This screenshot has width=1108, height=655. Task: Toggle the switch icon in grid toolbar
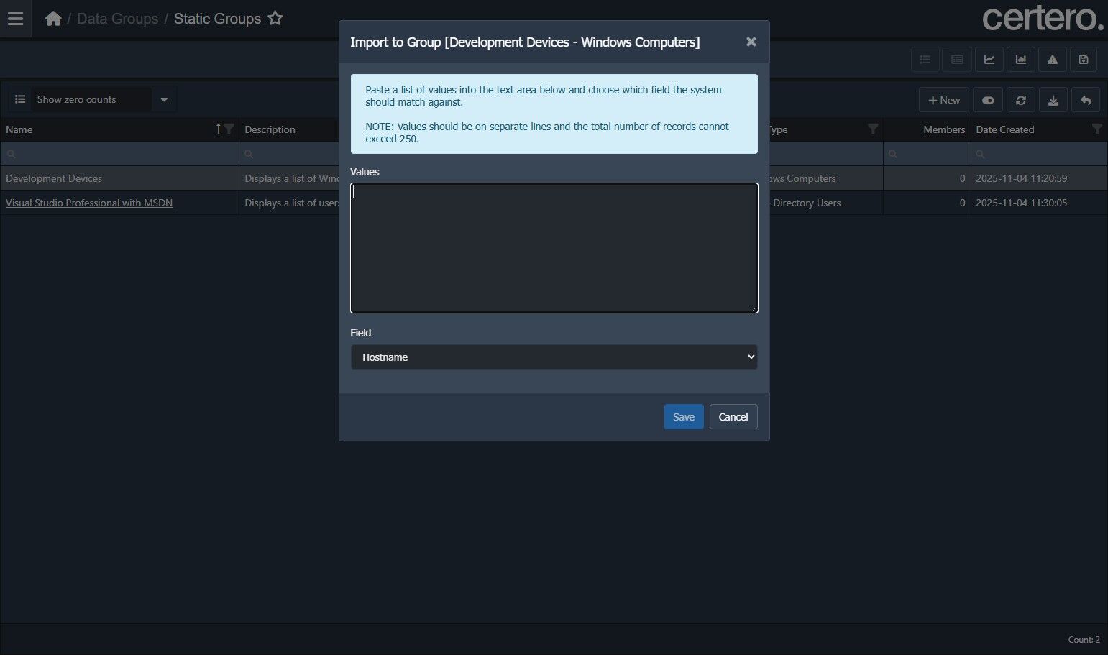tap(988, 100)
